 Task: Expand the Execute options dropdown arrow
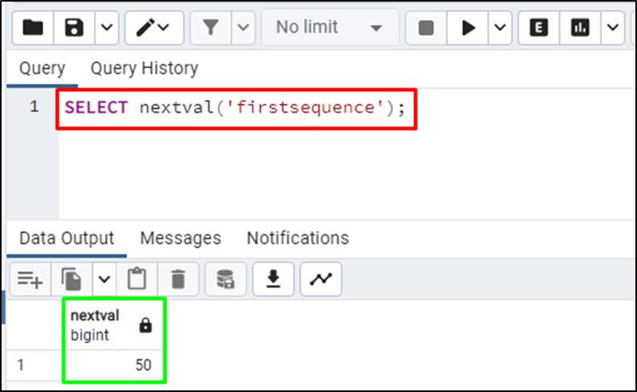tap(500, 28)
